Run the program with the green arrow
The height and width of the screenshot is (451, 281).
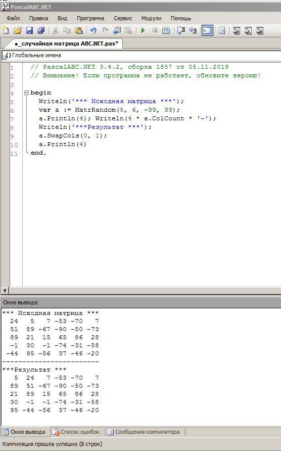143,30
